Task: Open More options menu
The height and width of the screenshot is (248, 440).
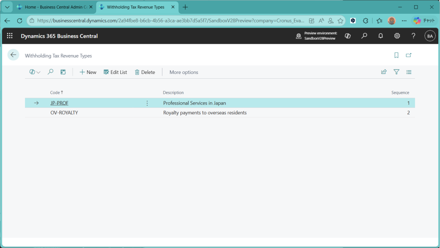Action: (x=184, y=72)
